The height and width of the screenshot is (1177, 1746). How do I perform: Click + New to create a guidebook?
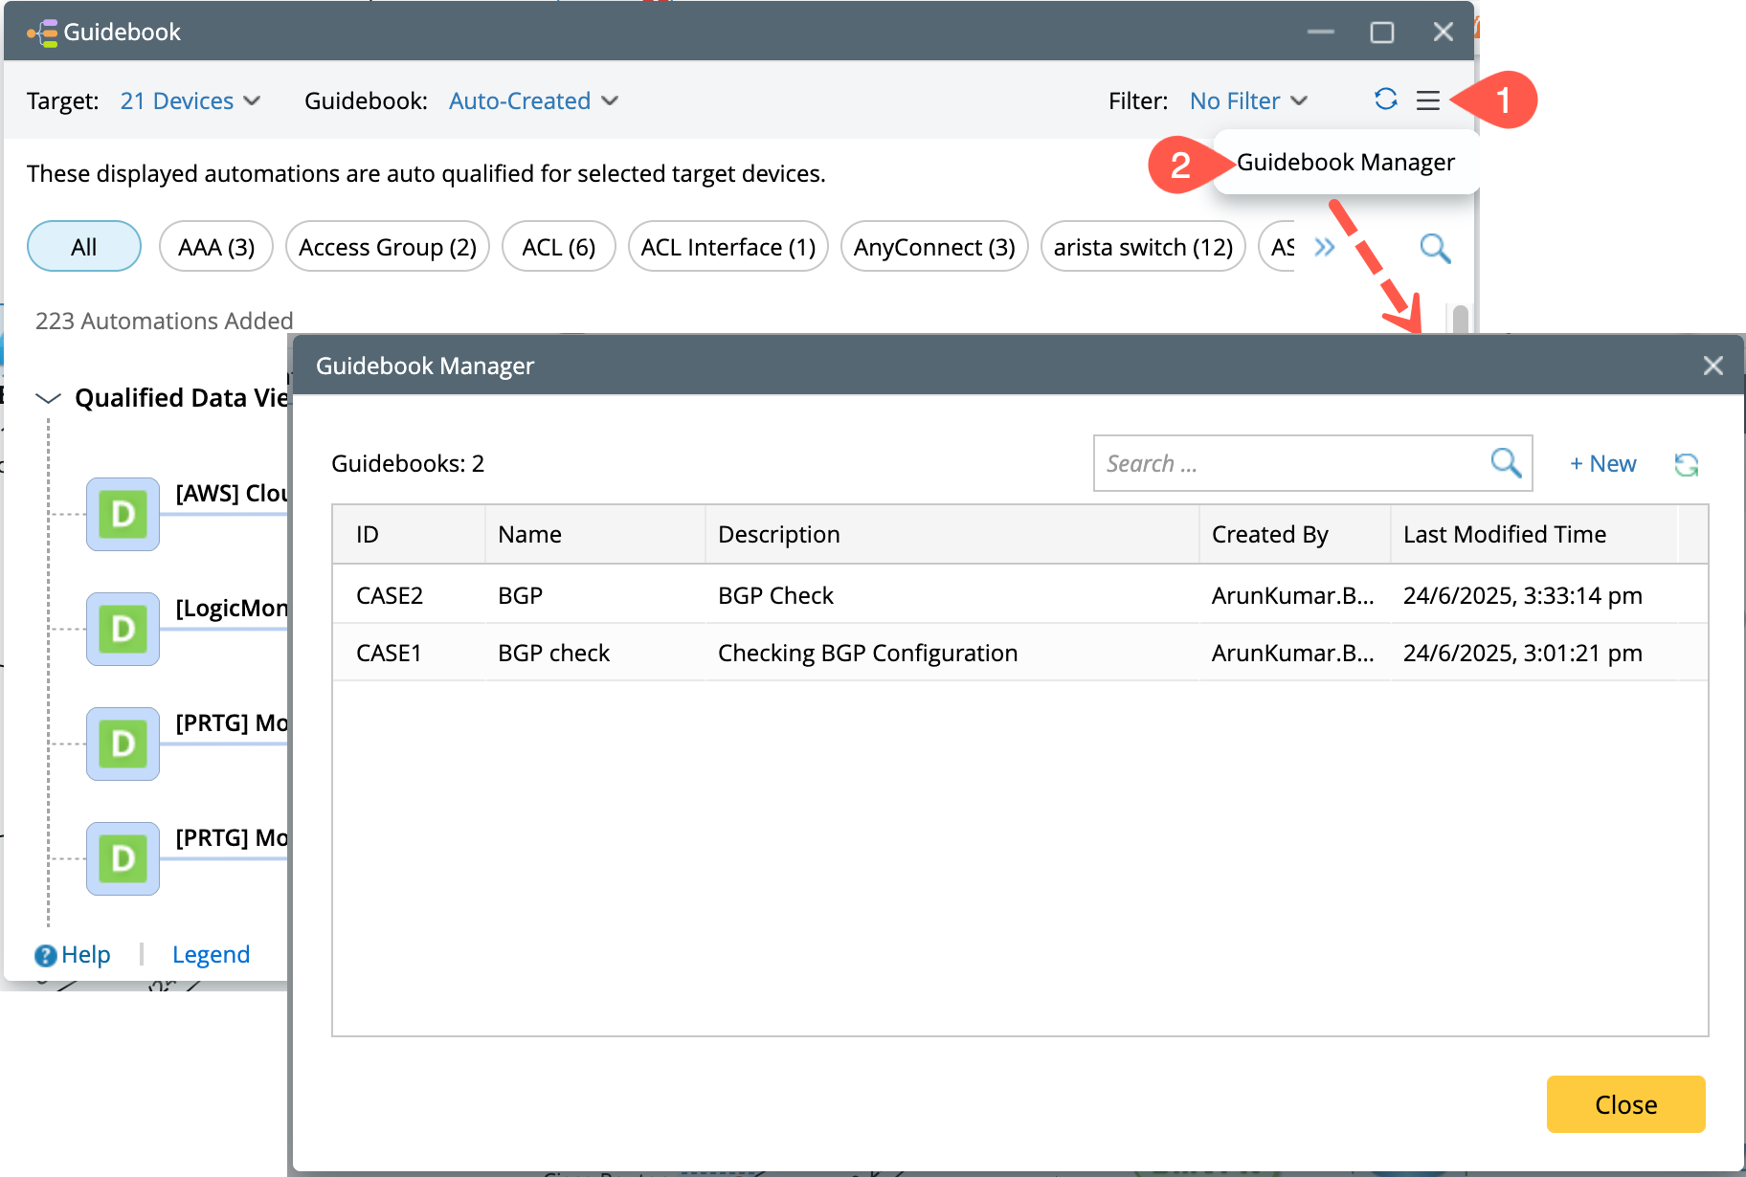click(1602, 464)
